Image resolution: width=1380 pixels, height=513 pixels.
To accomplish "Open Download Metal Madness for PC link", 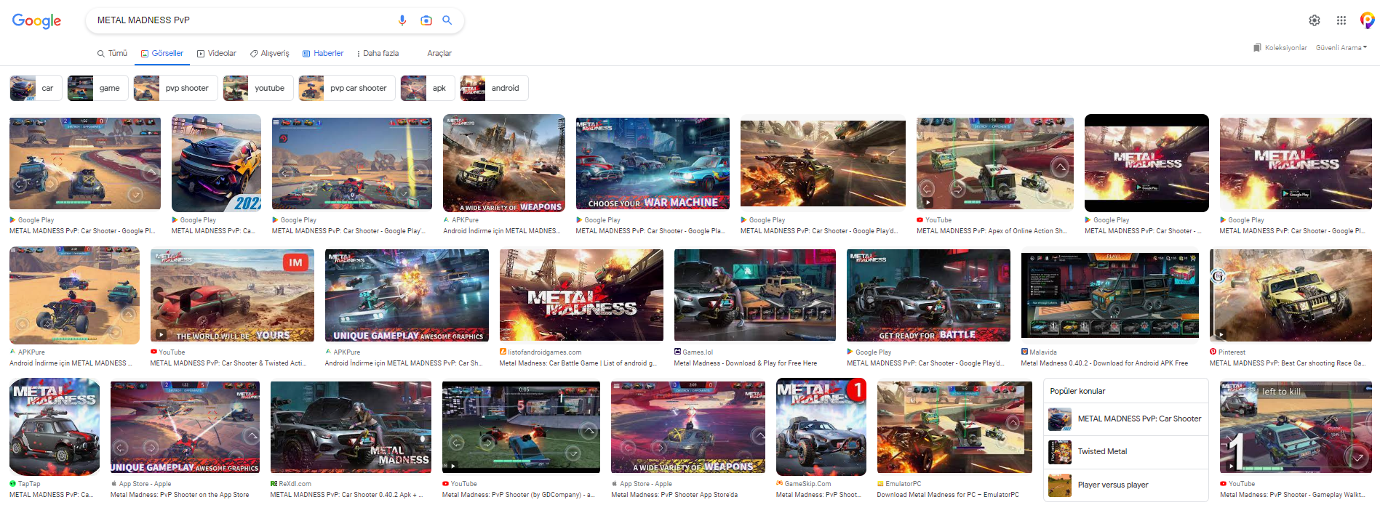I will coord(948,495).
